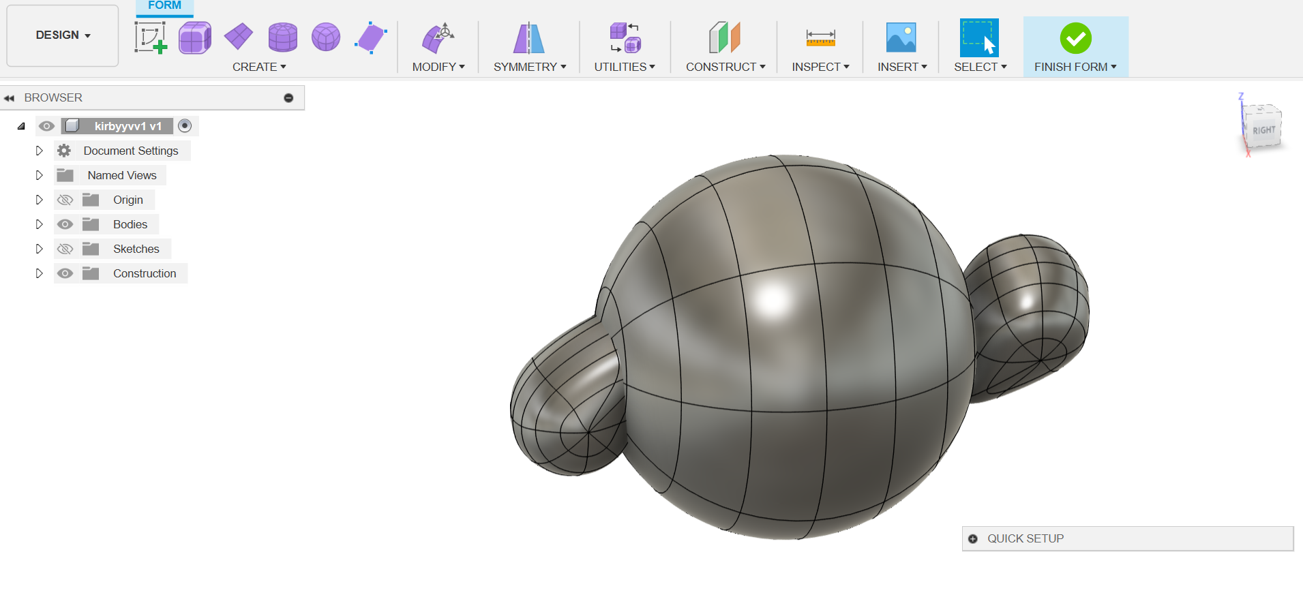Click the Named Views folder icon
The width and height of the screenshot is (1303, 612).
tap(65, 175)
